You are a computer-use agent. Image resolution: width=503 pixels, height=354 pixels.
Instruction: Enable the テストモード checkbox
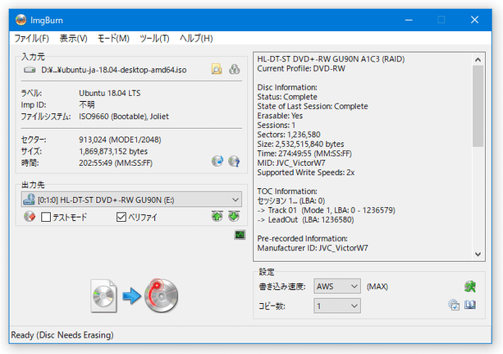point(46,217)
